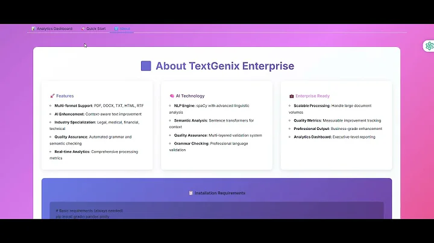Click the rocket icon on Quick Start tab
This screenshot has width=434, height=243.
pos(83,28)
